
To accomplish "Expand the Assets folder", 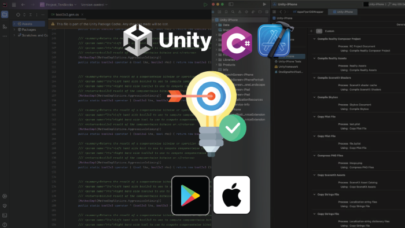I will coord(14,24).
